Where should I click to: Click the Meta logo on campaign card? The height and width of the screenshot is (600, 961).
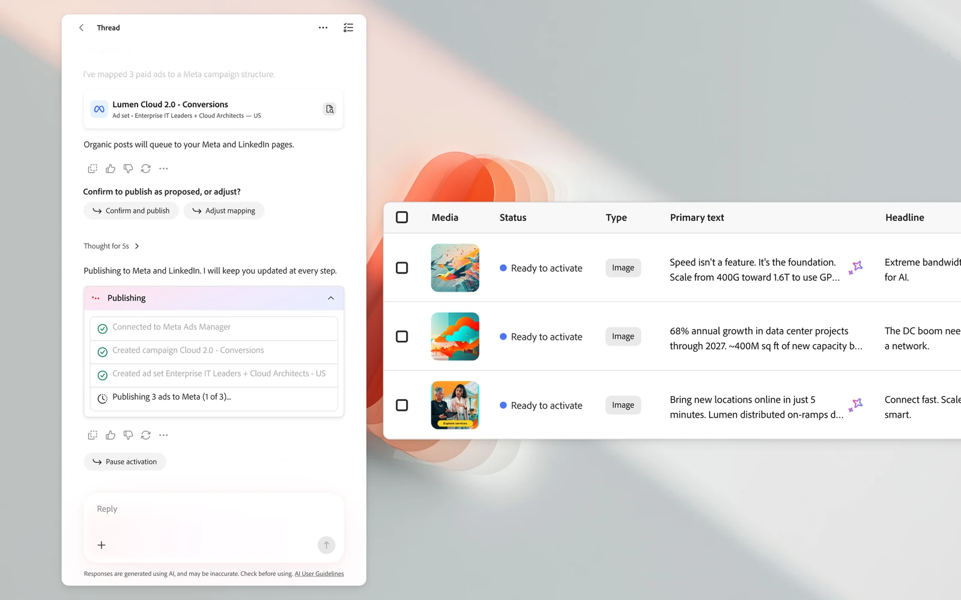(x=99, y=109)
